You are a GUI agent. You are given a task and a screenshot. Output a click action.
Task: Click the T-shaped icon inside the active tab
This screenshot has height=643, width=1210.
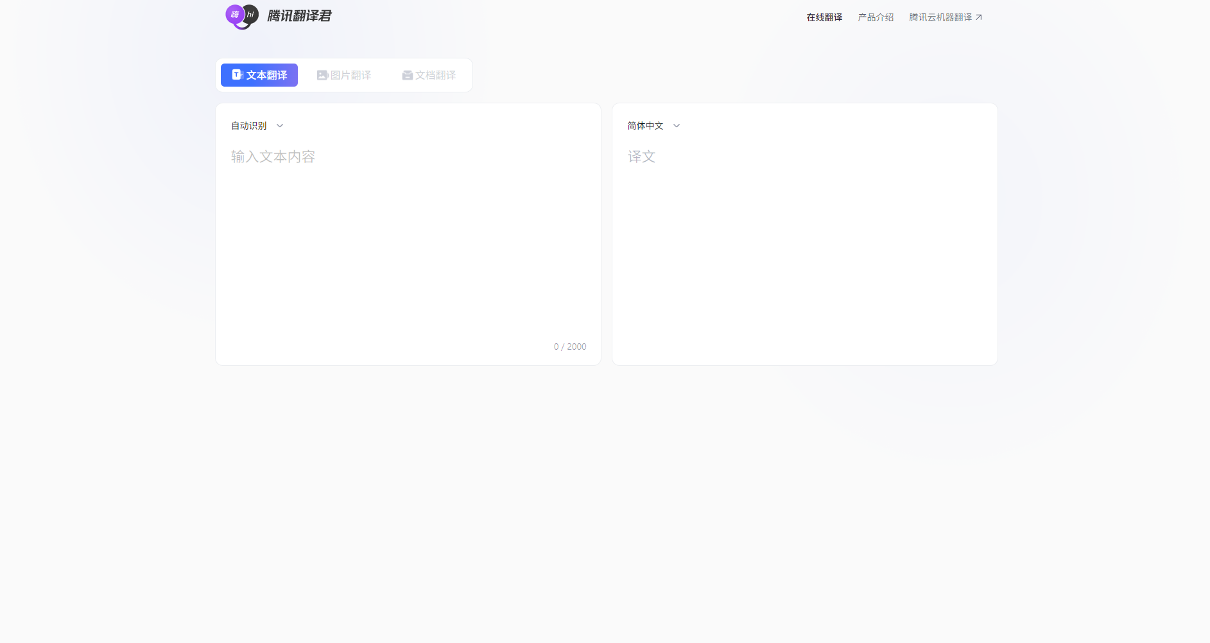click(x=236, y=74)
